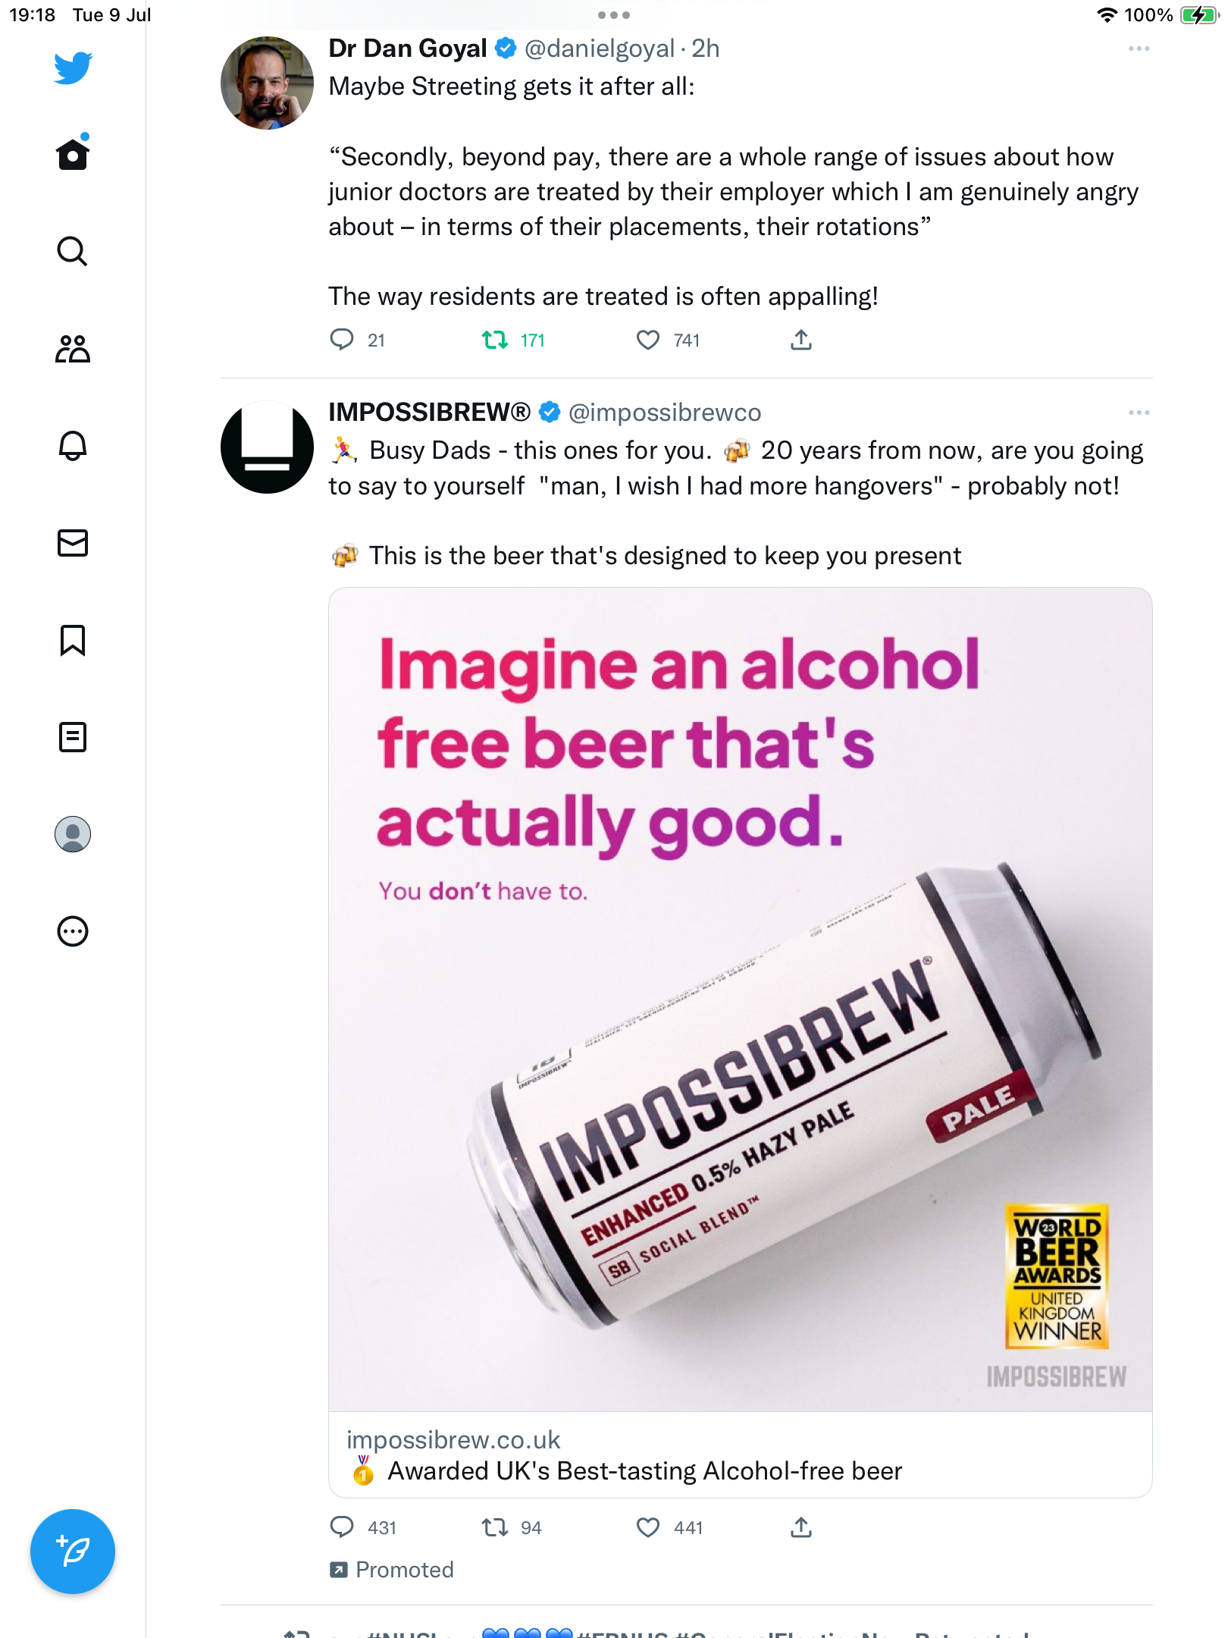
Task: Open the Profile tab in sidebar
Action: click(x=72, y=834)
